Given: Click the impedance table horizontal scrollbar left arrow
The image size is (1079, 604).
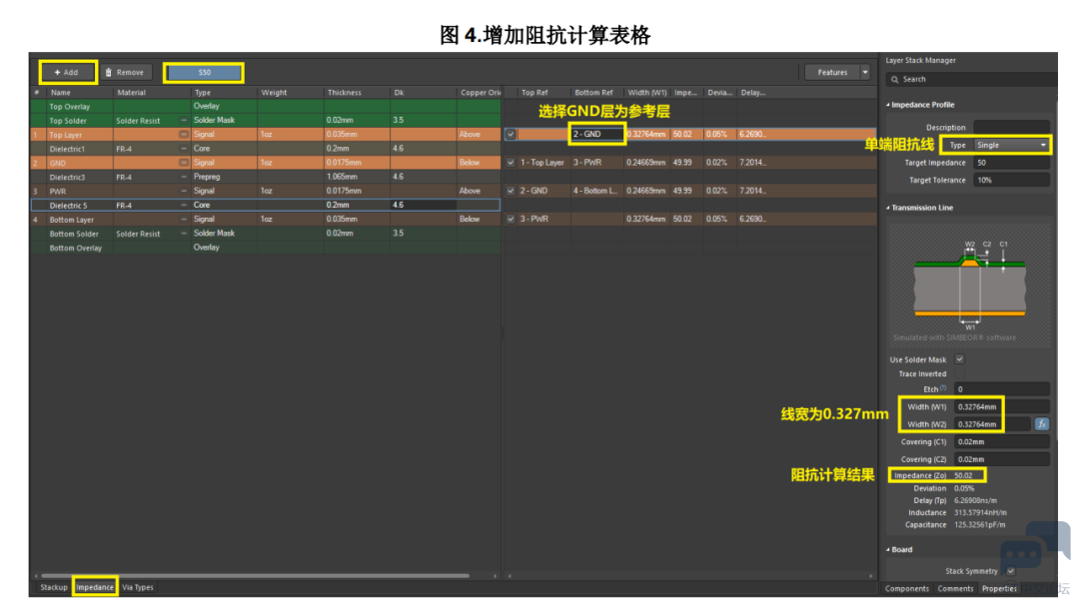Looking at the screenshot, I should tap(510, 576).
